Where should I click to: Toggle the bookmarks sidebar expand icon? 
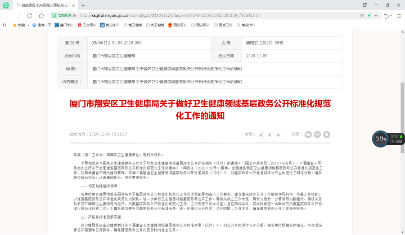pos(4,25)
